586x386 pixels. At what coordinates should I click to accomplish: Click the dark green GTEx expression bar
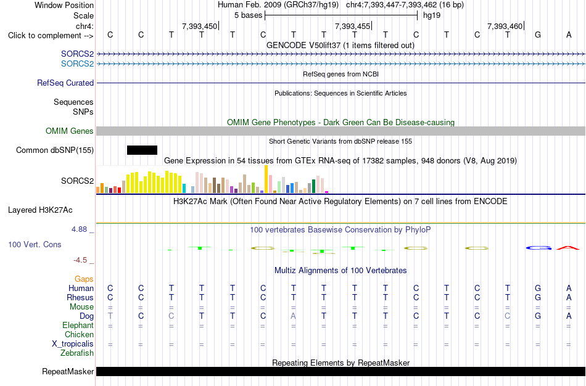click(314, 186)
